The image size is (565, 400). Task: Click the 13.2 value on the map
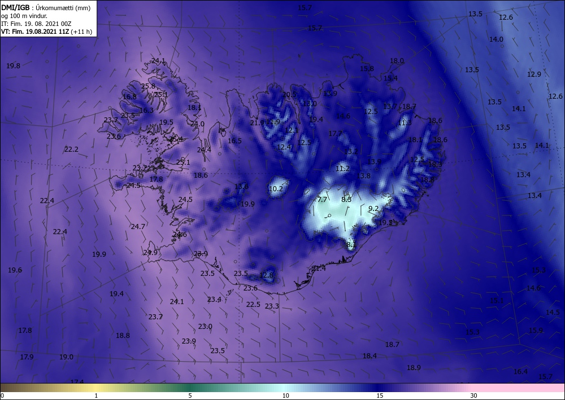[351, 151]
